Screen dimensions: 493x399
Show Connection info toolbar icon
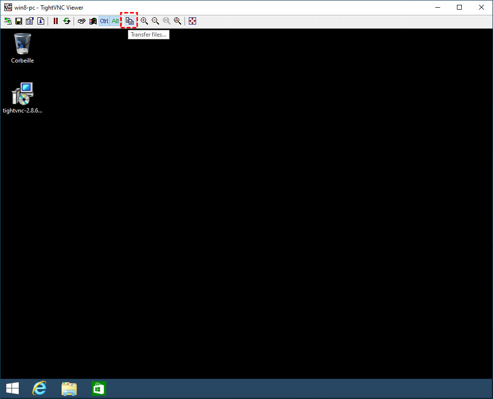coord(41,21)
